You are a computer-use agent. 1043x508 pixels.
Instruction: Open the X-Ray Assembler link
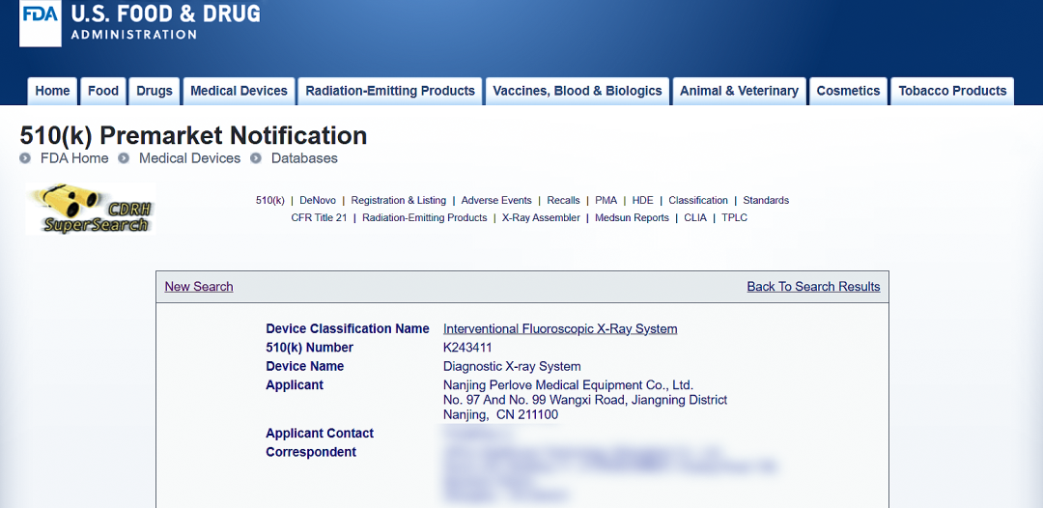point(541,217)
